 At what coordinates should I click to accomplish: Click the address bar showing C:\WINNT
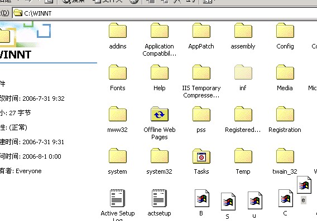(x=165, y=13)
